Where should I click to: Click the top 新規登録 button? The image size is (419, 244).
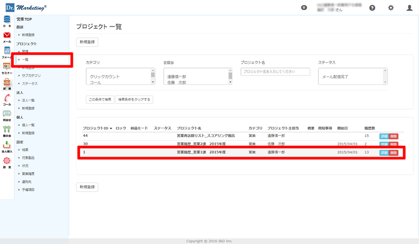[87, 42]
